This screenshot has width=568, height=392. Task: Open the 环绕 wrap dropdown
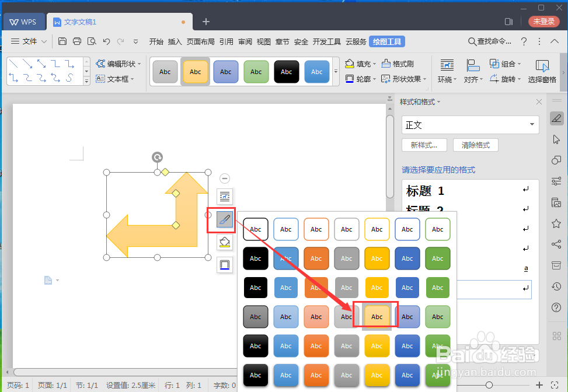pyautogui.click(x=447, y=71)
